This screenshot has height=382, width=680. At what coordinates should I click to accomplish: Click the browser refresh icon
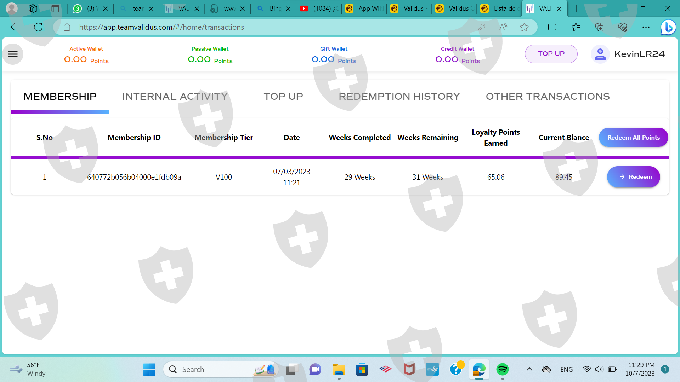pos(38,27)
